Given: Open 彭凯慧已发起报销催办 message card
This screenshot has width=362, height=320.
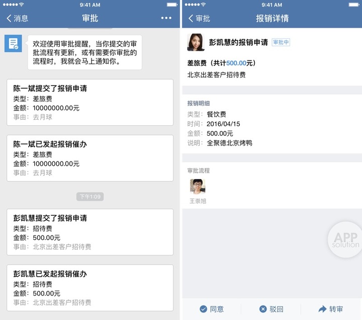Looking at the screenshot, I should (90, 288).
